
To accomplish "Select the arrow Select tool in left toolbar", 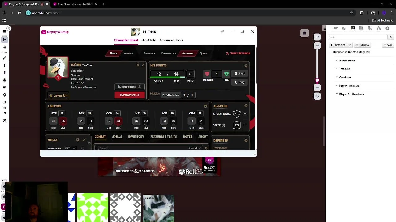I will pyautogui.click(x=5, y=39).
